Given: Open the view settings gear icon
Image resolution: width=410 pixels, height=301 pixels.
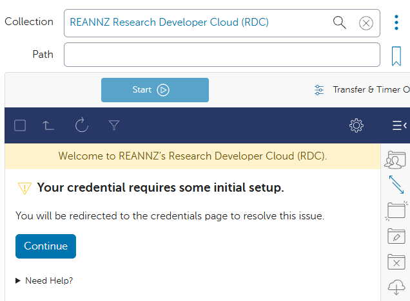Looking at the screenshot, I should (x=356, y=125).
